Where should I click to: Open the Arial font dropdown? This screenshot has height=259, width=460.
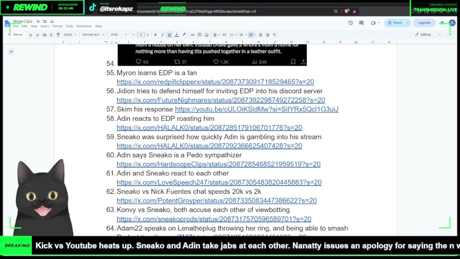pyautogui.click(x=119, y=35)
